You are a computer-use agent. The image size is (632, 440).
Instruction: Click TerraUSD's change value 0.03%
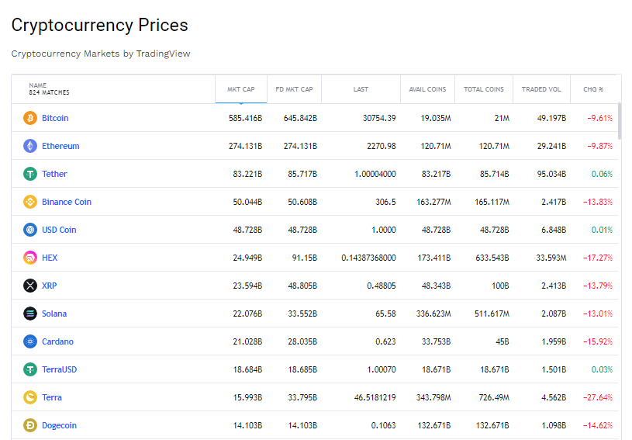602,369
